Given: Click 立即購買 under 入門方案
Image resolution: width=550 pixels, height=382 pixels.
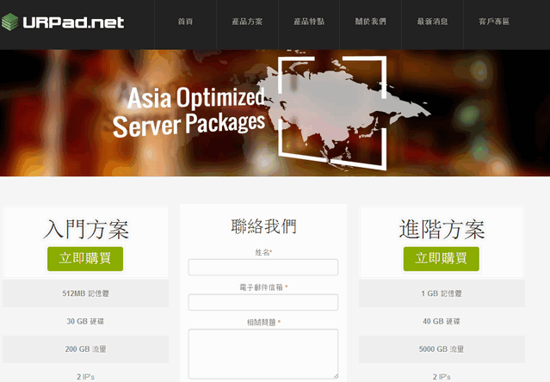Looking at the screenshot, I should point(85,259).
